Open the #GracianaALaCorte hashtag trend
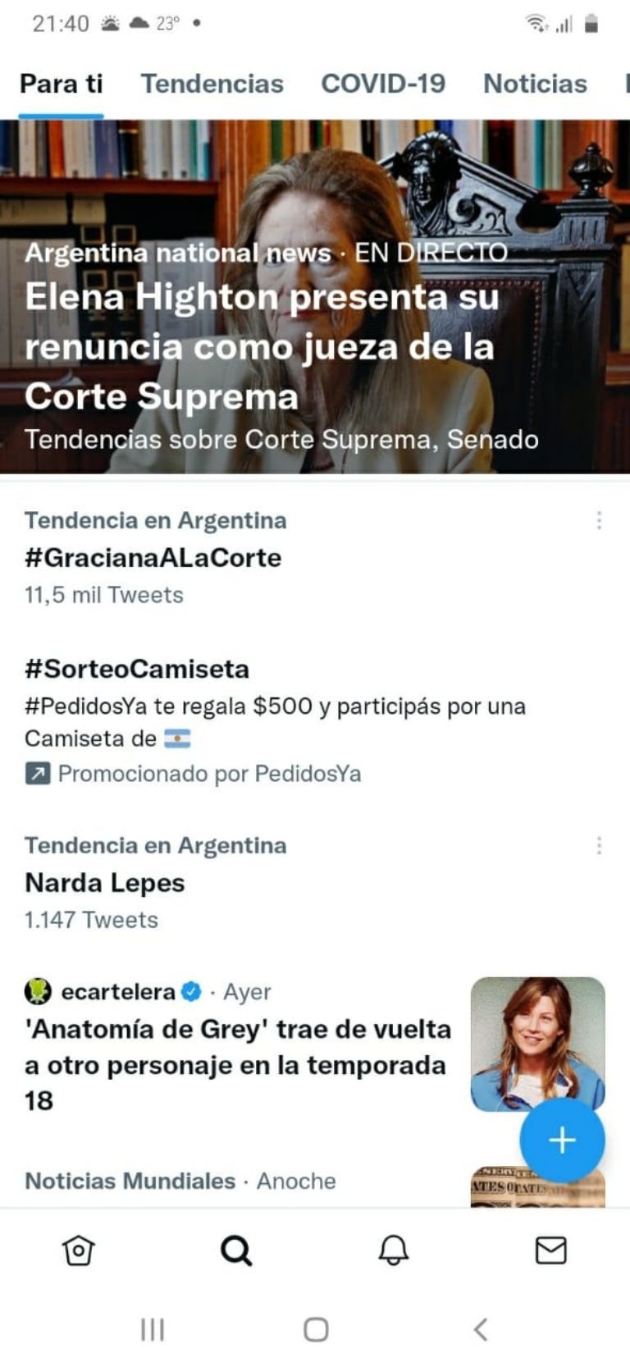This screenshot has width=630, height=1367. (153, 558)
